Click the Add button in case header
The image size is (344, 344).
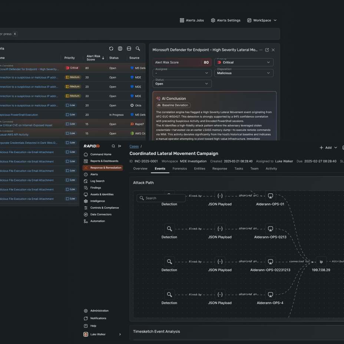coord(325,148)
